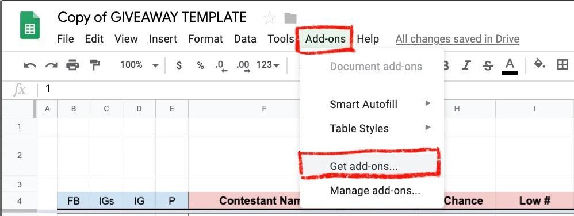Close the Add-ons menu tab
The height and width of the screenshot is (216, 574).
(326, 38)
